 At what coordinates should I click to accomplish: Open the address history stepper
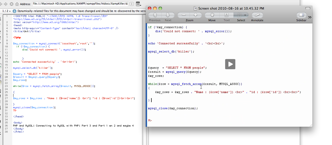[132, 4]
